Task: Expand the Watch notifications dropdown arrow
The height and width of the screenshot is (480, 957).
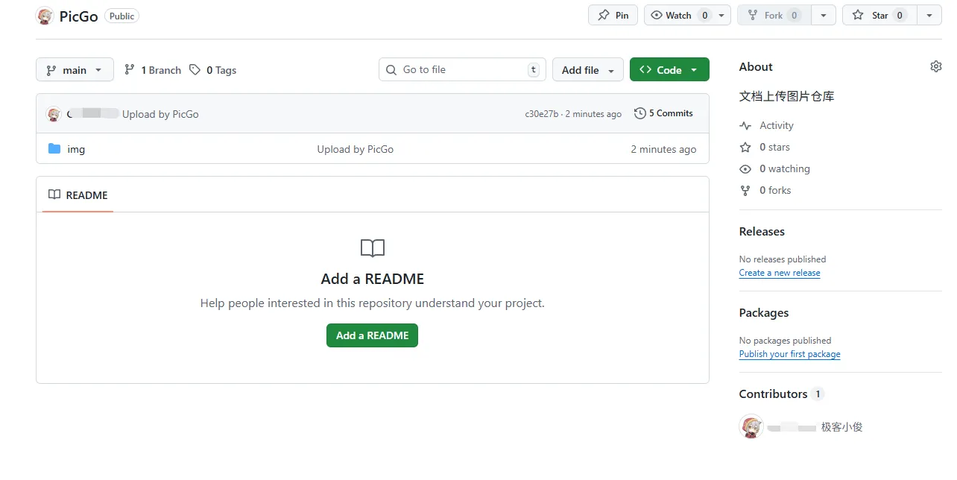Action: (721, 15)
